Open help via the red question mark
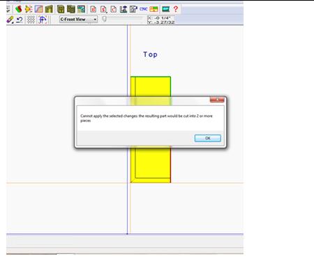This screenshot has height=261, width=314. [176, 9]
